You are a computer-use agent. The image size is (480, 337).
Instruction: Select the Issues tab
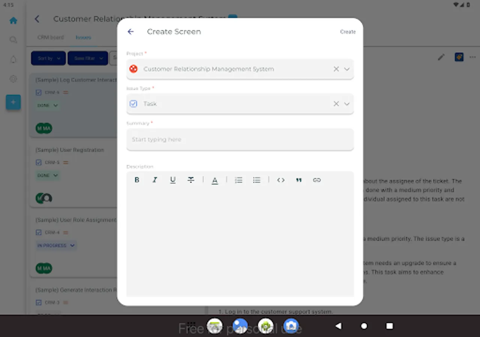(x=83, y=37)
